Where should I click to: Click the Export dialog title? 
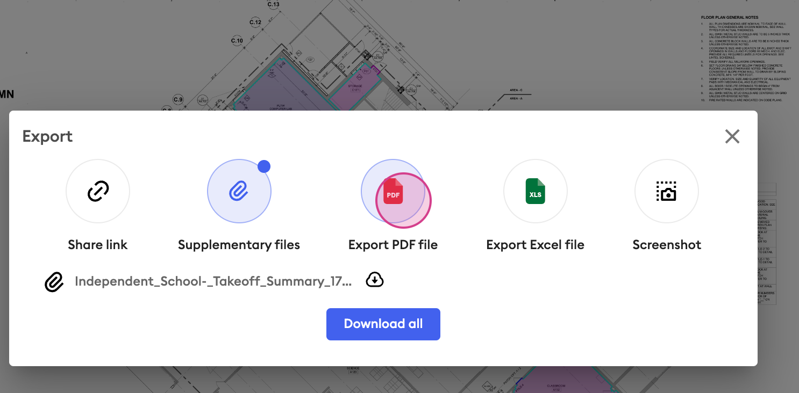coord(47,136)
